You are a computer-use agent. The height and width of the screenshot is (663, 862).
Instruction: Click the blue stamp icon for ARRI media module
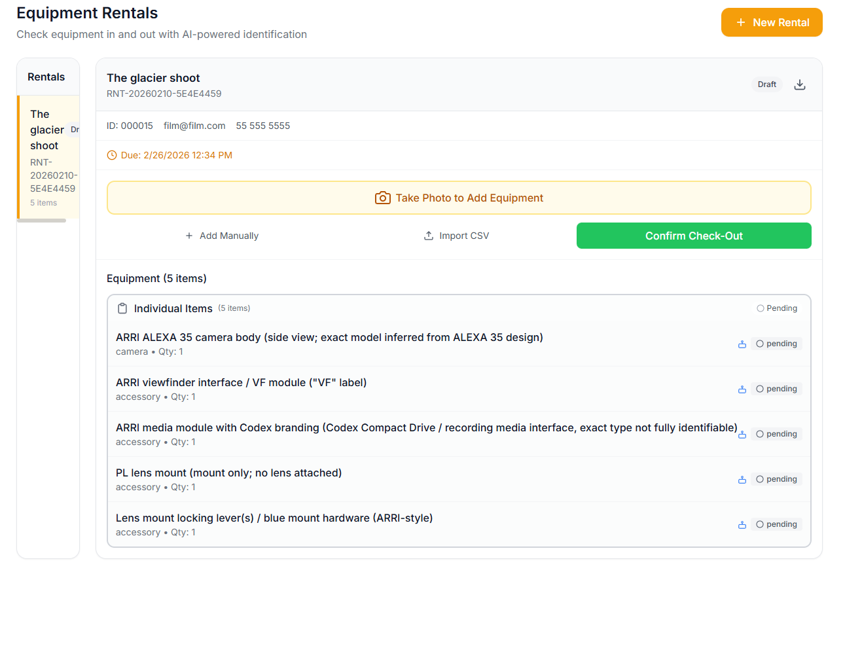pos(742,435)
